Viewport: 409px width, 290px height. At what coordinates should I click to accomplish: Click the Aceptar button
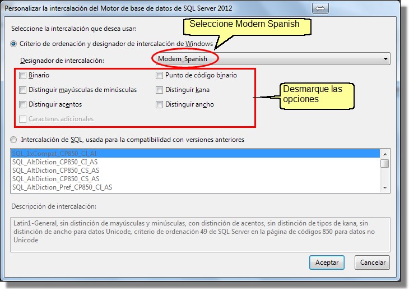327,263
